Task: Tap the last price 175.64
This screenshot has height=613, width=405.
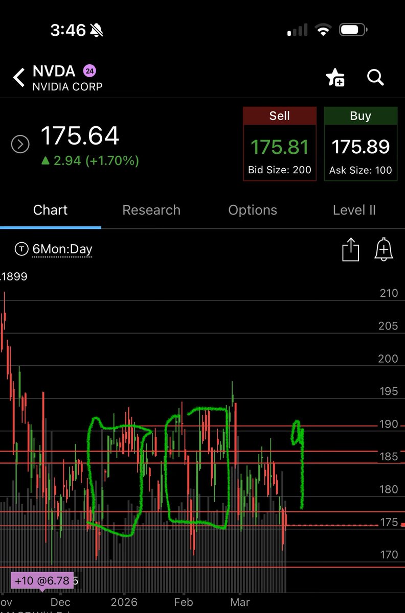Action: click(x=80, y=136)
